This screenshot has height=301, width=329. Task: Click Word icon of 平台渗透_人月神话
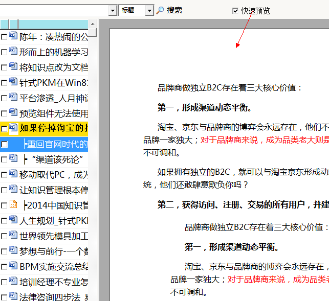coord(13,98)
